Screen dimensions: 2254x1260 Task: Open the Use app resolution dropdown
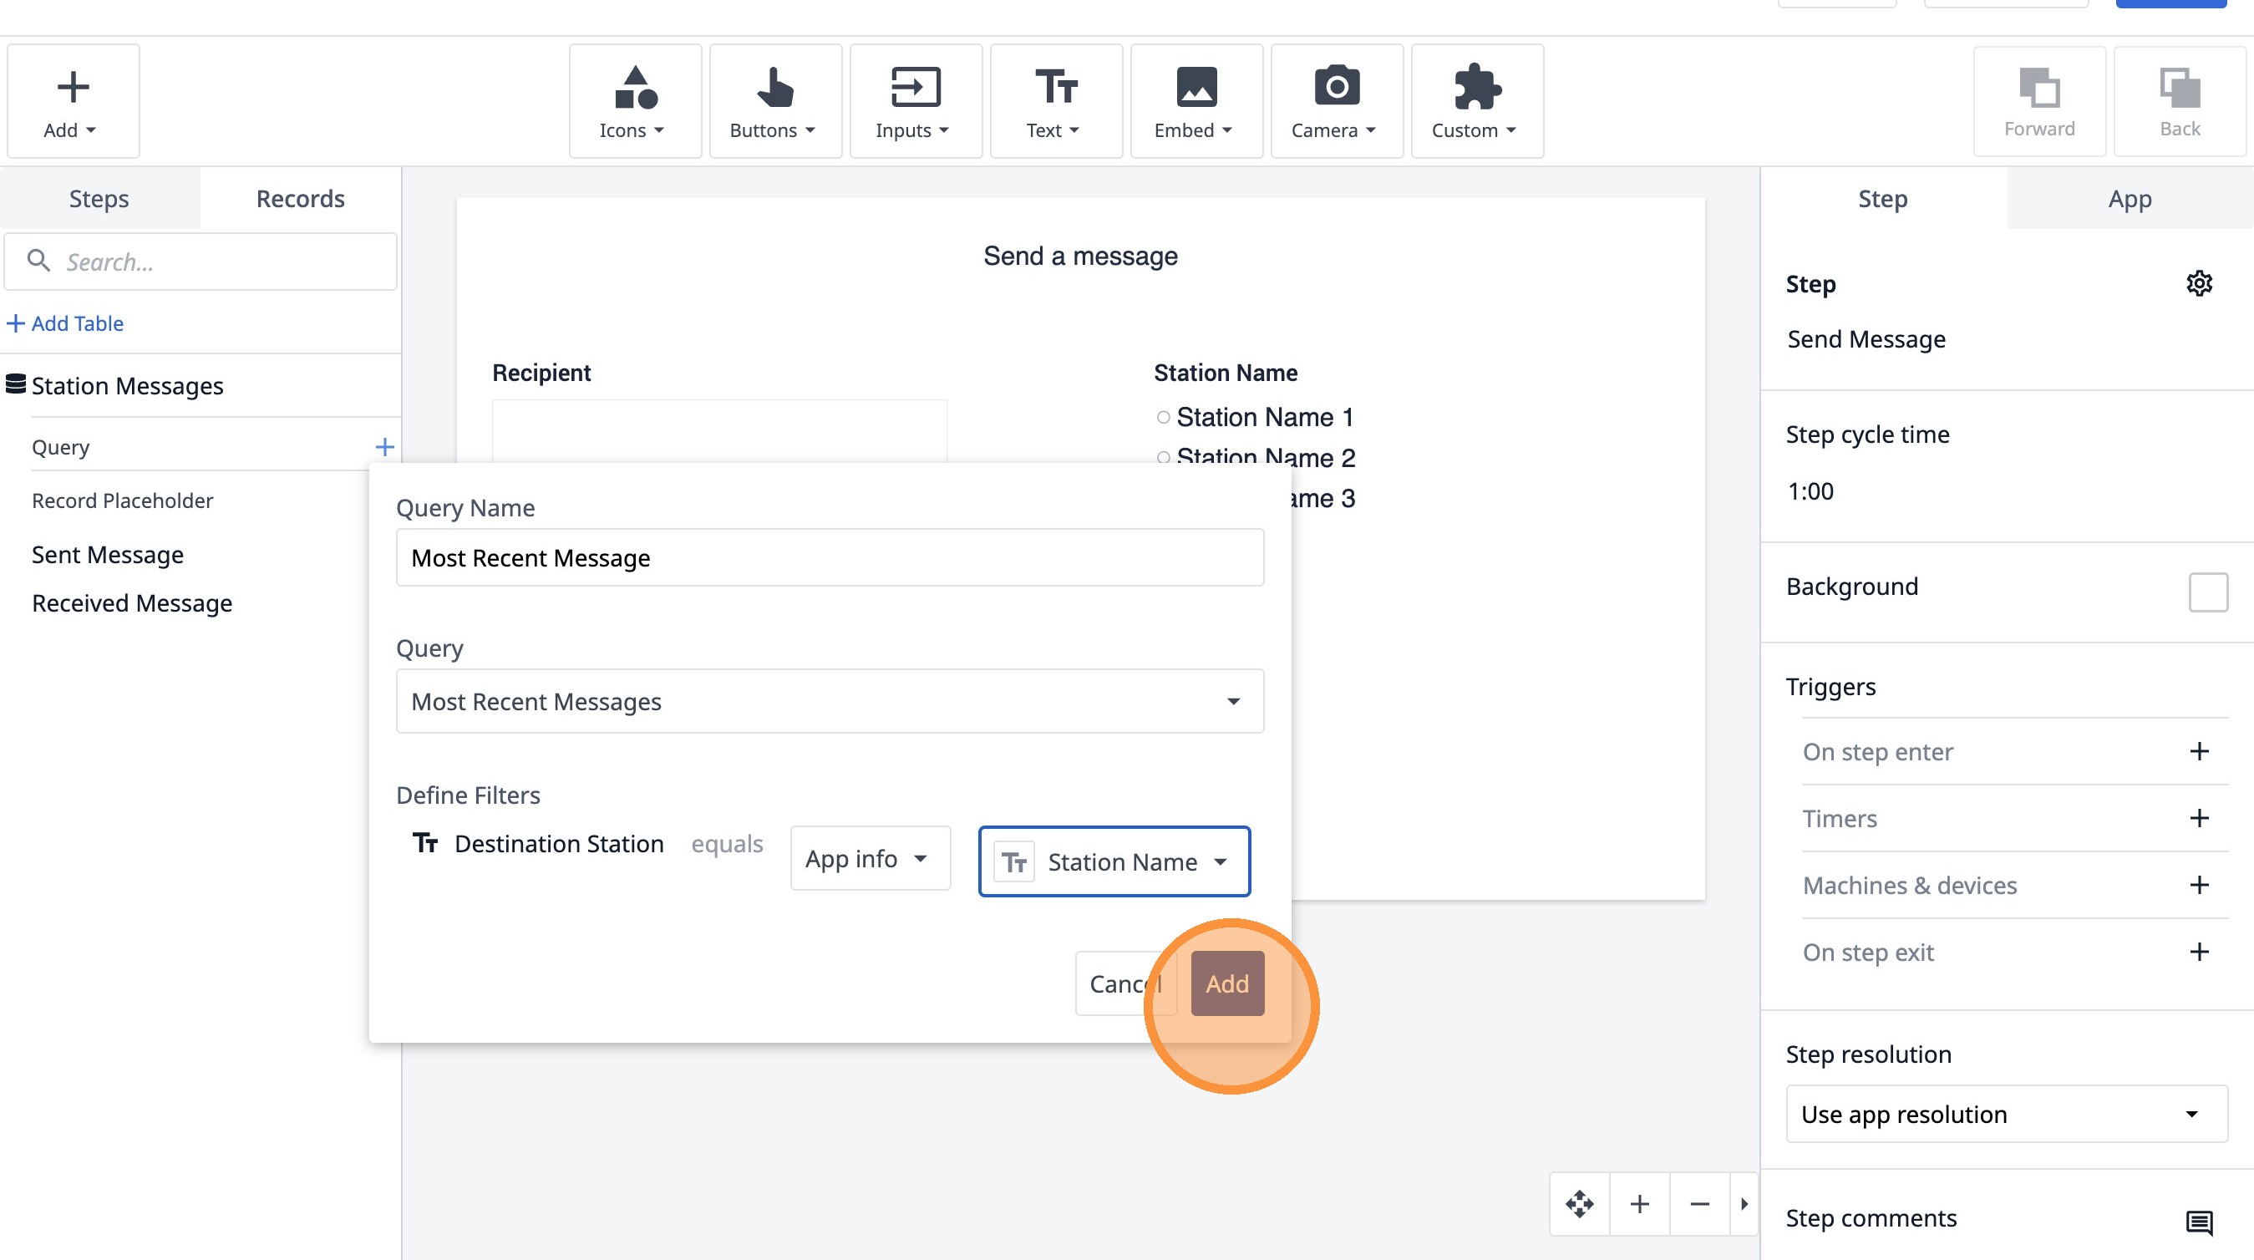(2006, 1114)
